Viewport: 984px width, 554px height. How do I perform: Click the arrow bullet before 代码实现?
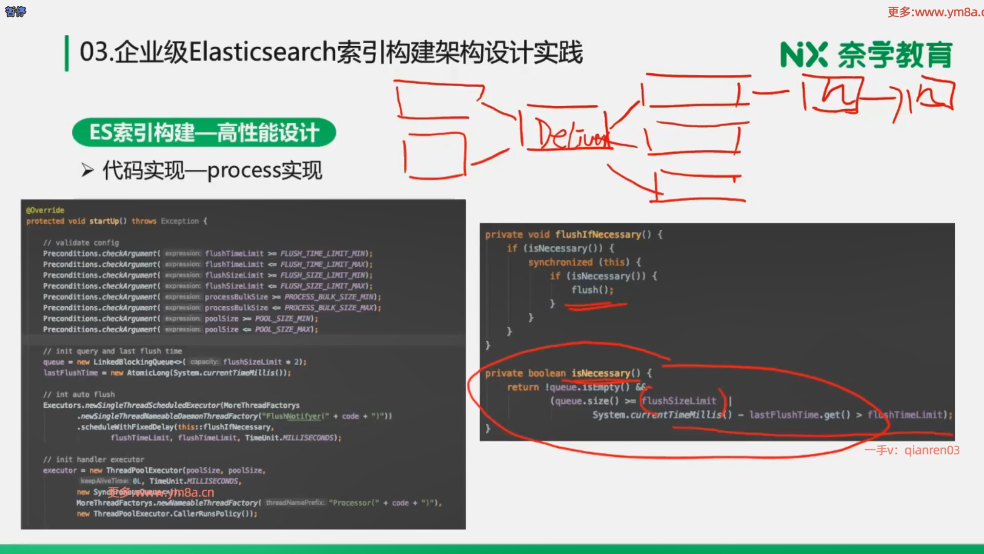[88, 170]
